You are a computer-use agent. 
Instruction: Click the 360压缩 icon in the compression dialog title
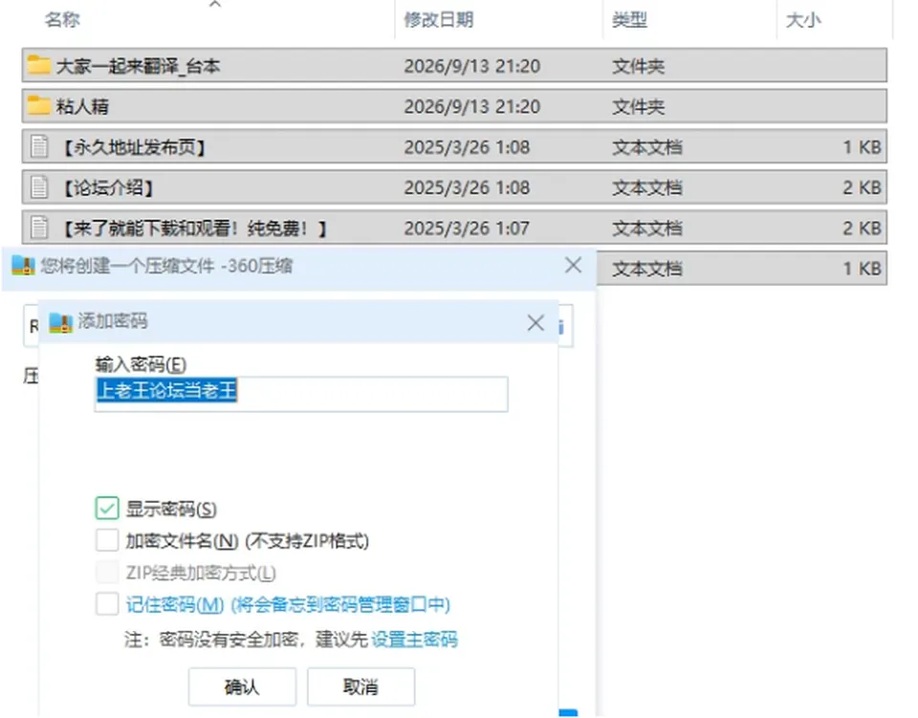(x=23, y=266)
